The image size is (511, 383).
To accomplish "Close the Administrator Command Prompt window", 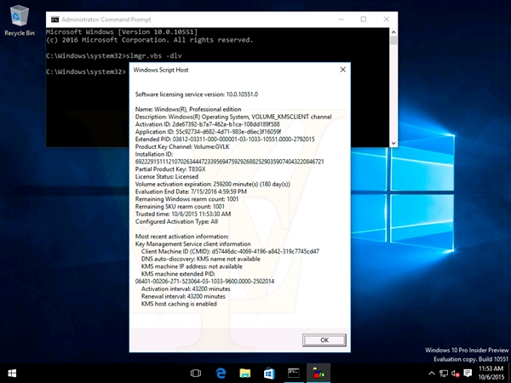I will (x=388, y=18).
